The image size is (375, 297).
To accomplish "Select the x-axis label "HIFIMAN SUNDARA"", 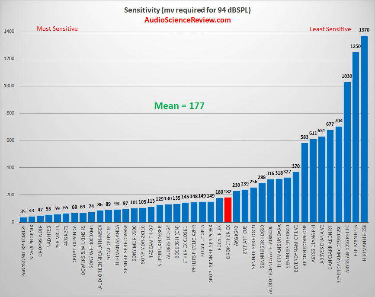I will (279, 246).
